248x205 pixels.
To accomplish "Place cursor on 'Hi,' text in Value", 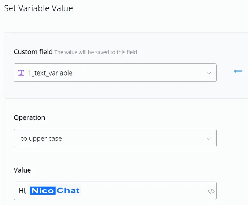I will point(23,191).
